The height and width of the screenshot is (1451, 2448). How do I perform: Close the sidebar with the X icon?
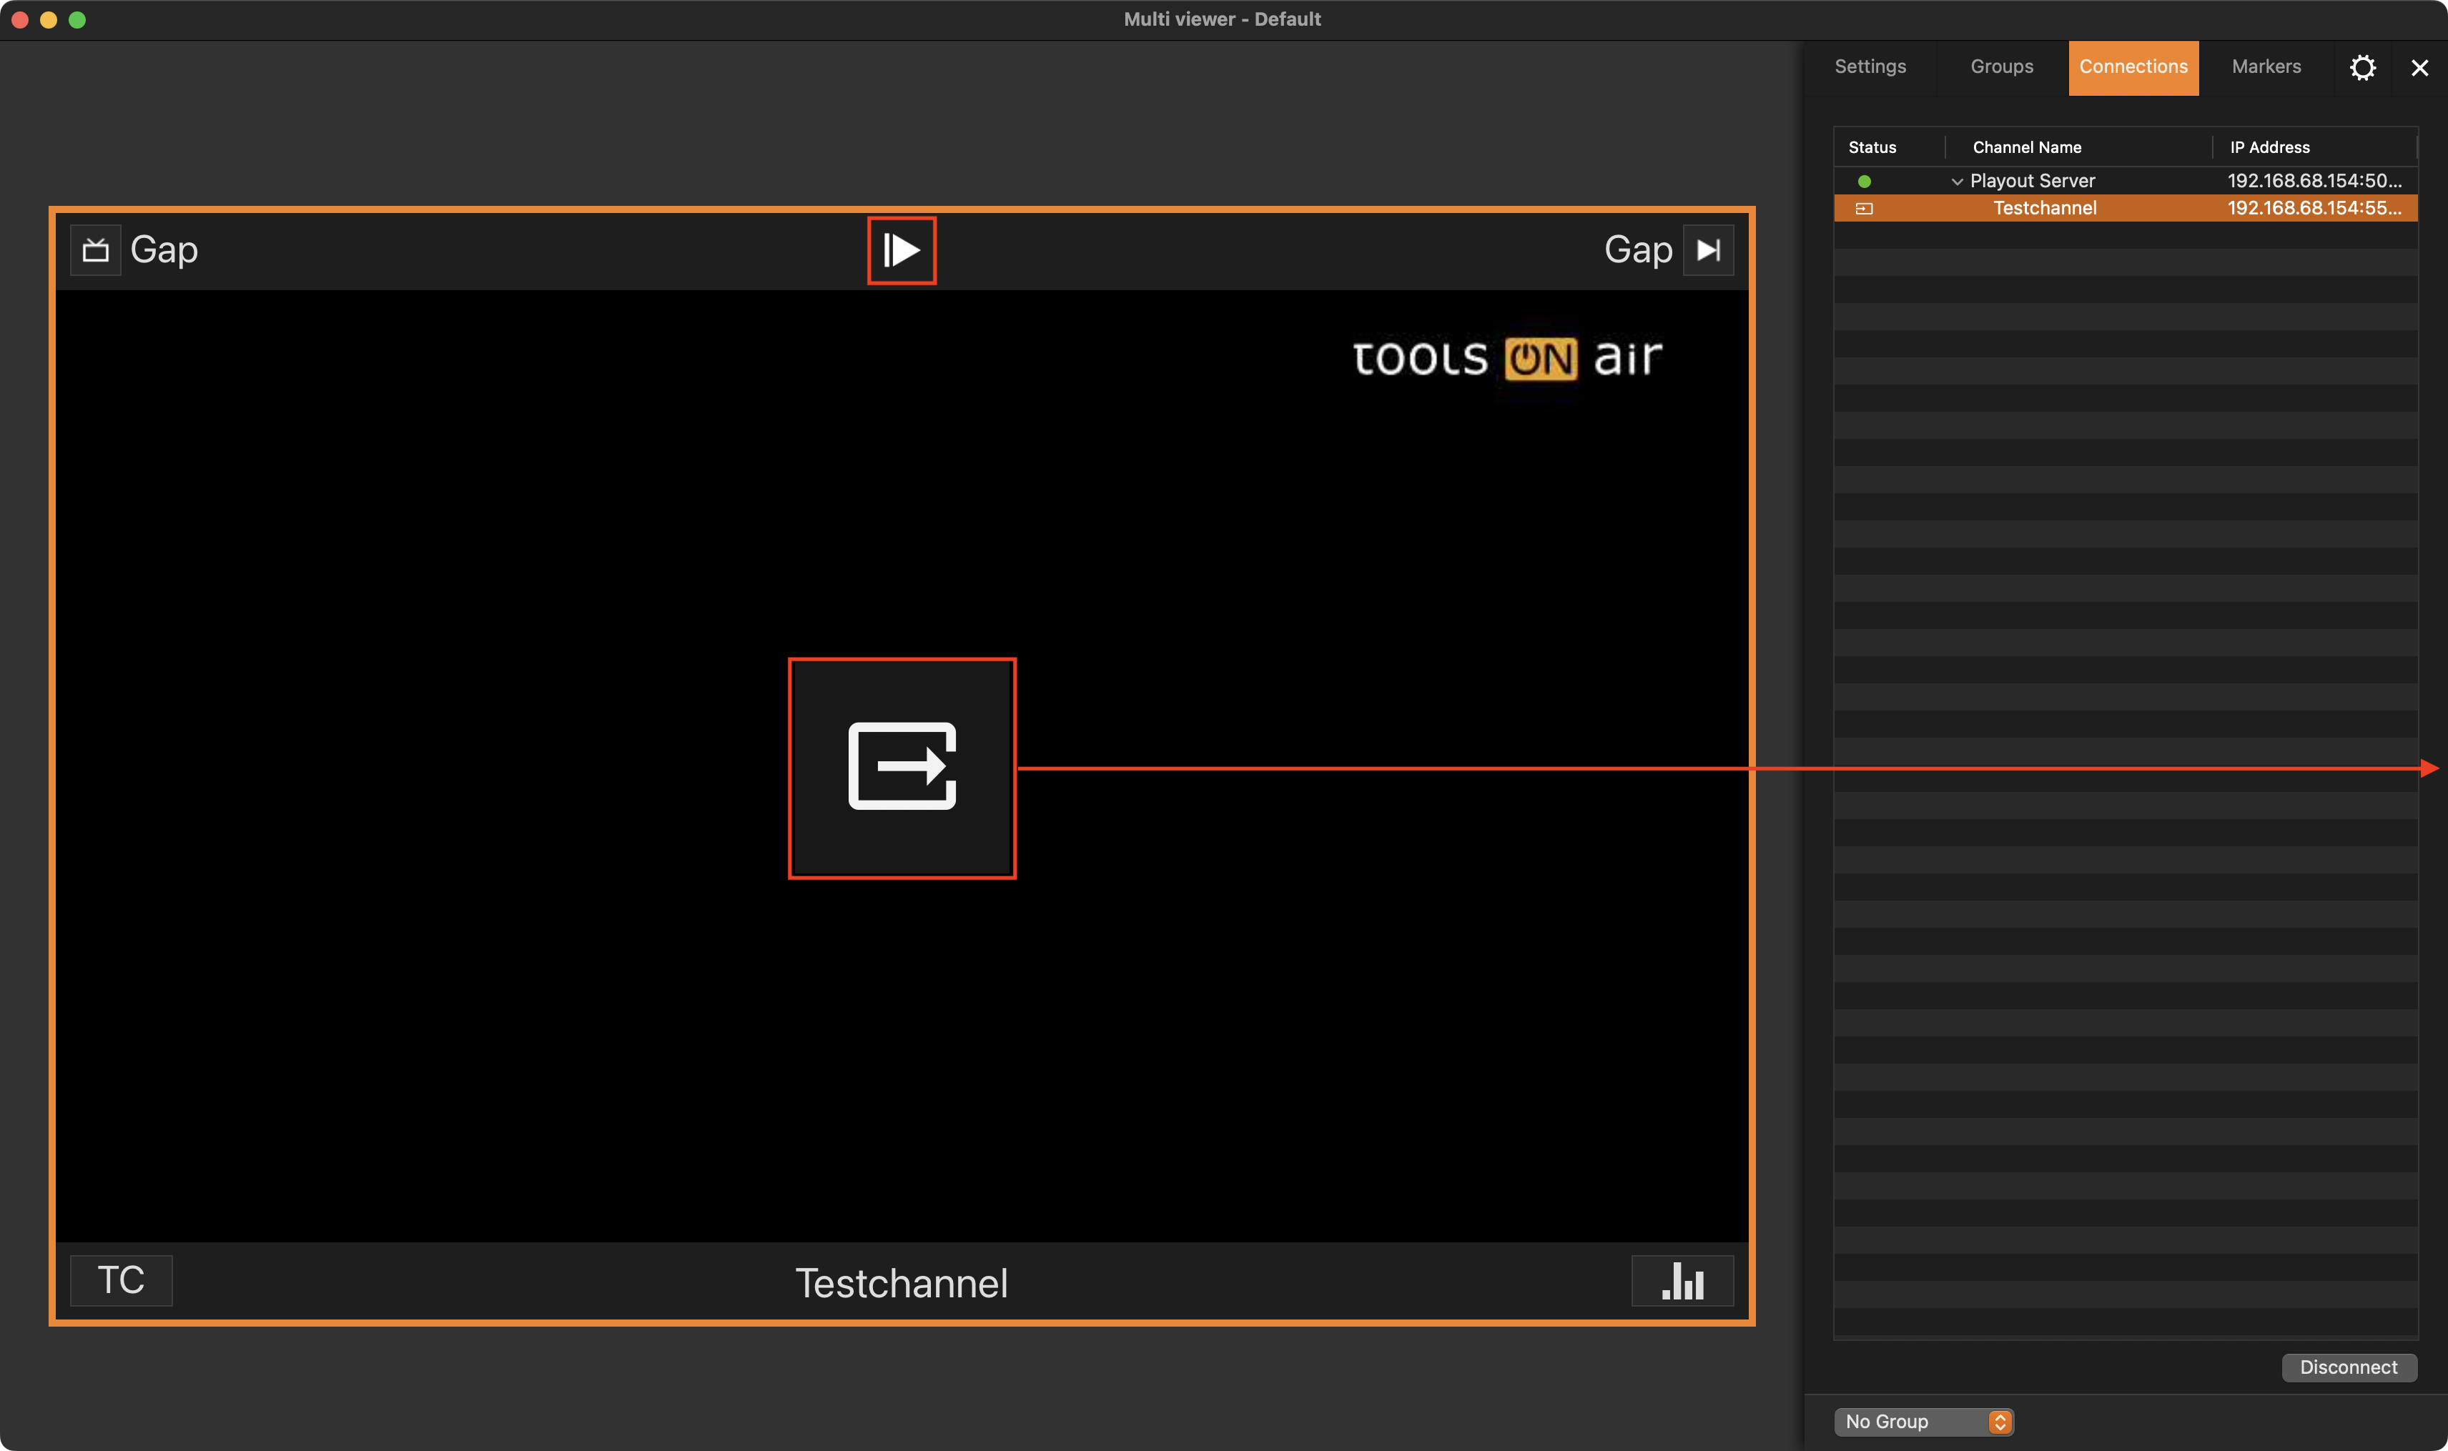pos(2419,67)
